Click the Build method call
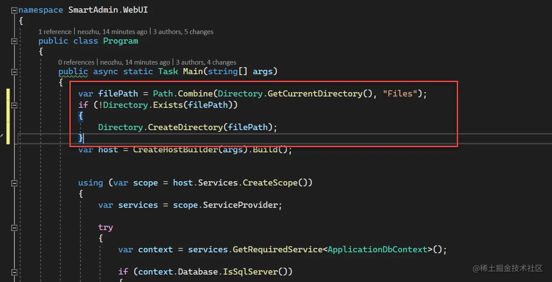 pos(265,149)
